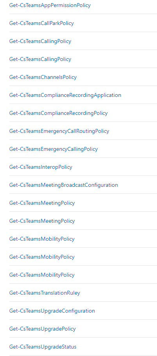Click the first Get-CsTeamsMobilityPolicy link

pyautogui.click(x=42, y=239)
